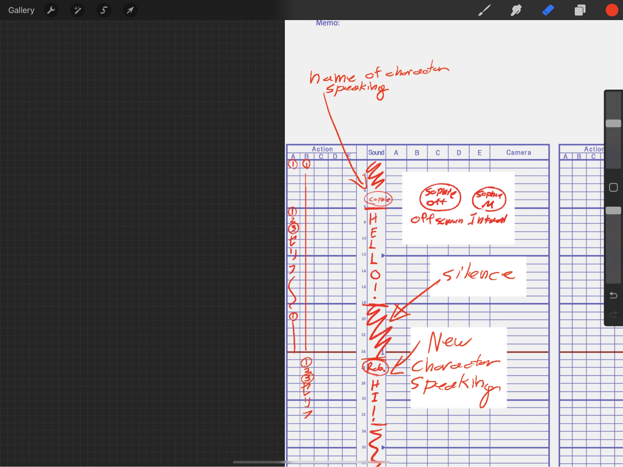Open Adjustments magic wand menu
Screen dimensions: 623x467
point(77,10)
